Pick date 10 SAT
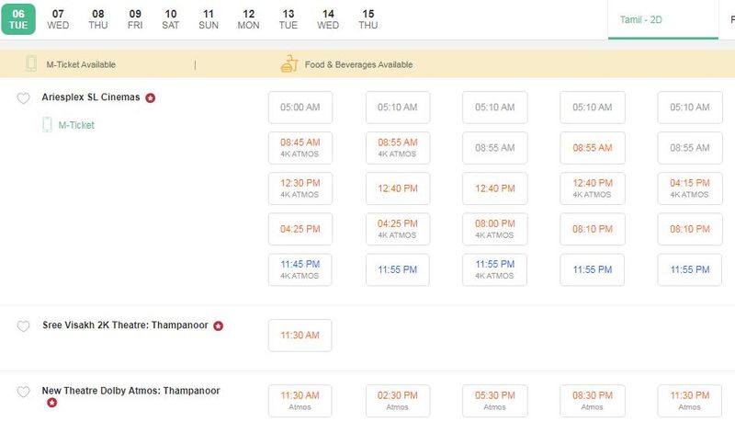Viewport: 735px width, 422px height. 170,19
